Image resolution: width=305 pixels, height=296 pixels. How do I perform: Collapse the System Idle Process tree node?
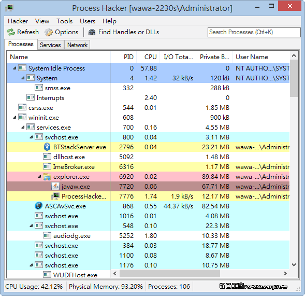pos(14,68)
